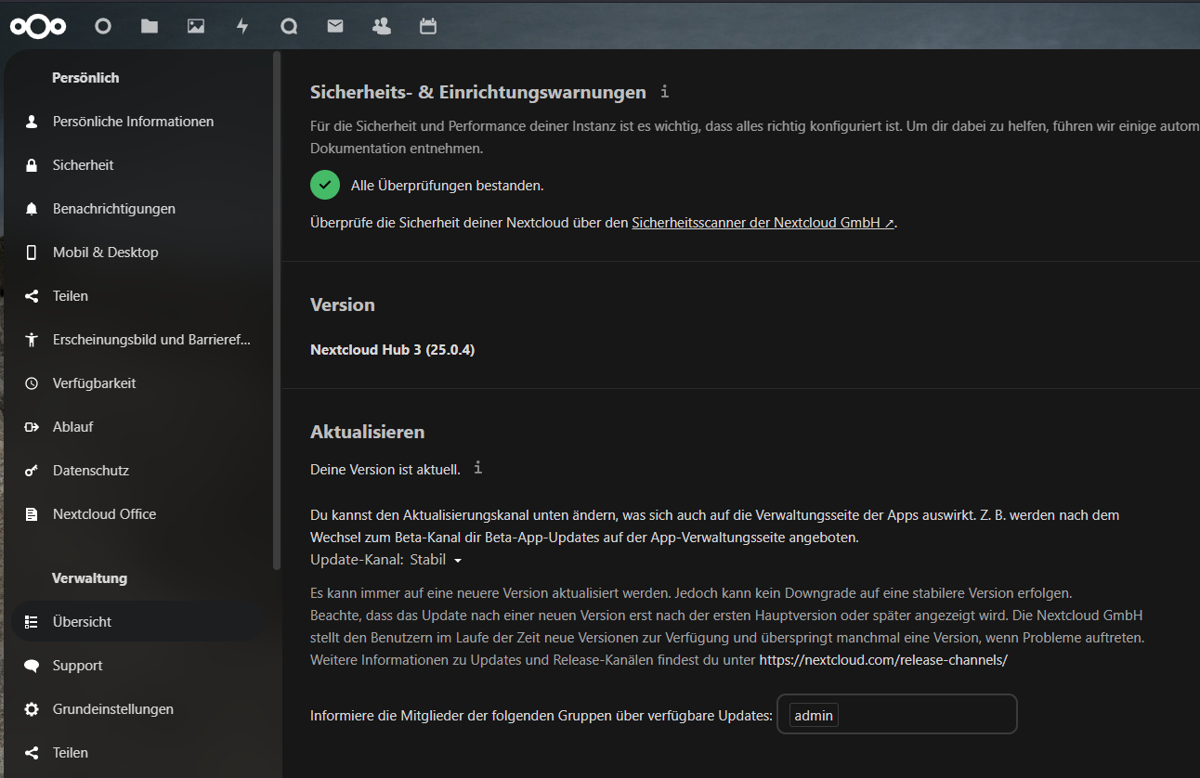Click the green checkmark status icon

[325, 185]
